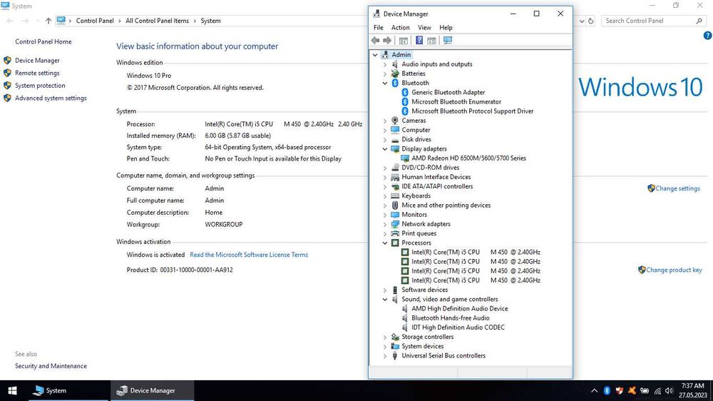Select Microsoft Bluetooth Enumerator device

(x=456, y=102)
